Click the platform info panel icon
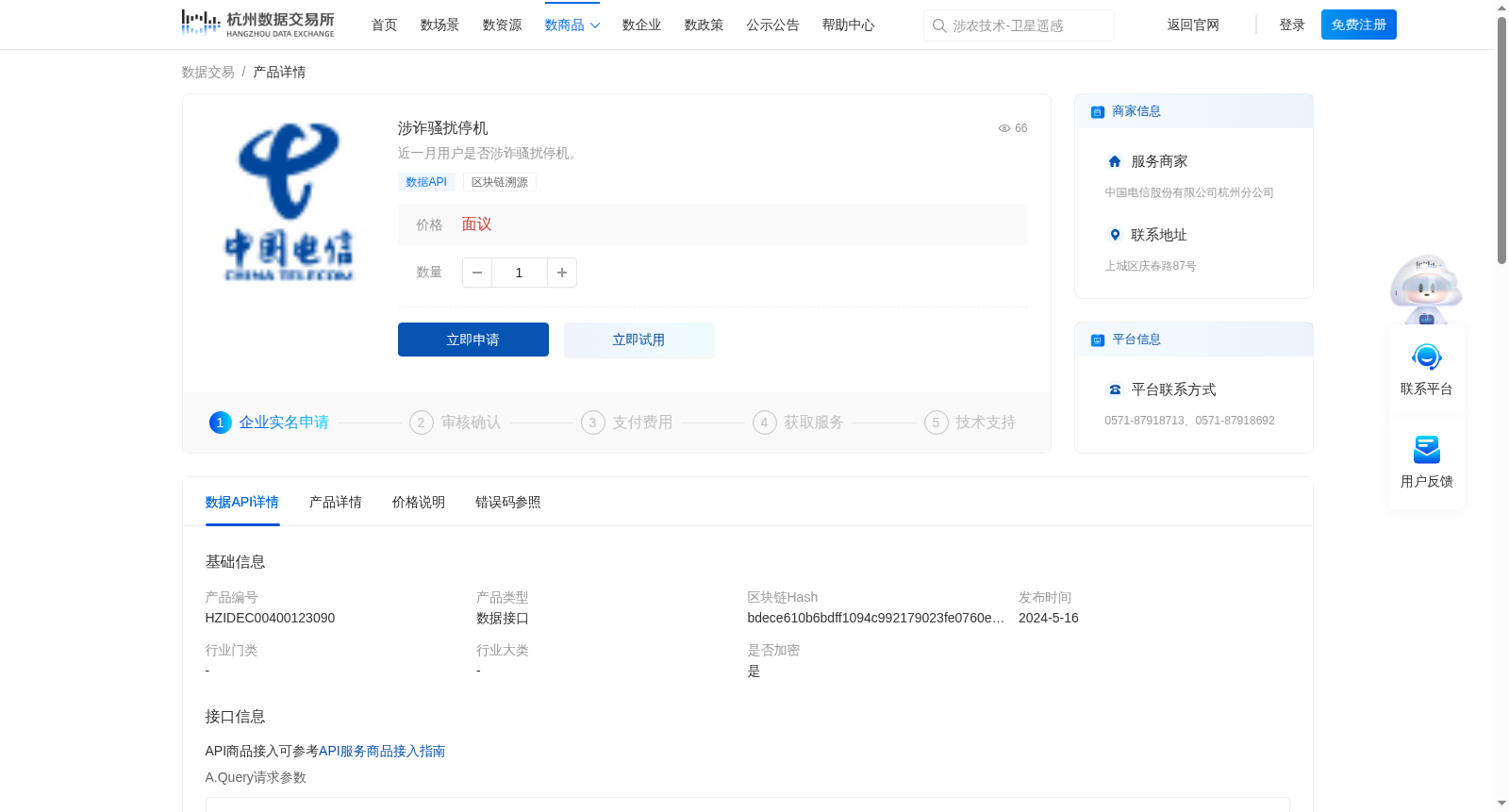Image resolution: width=1509 pixels, height=812 pixels. 1098,340
